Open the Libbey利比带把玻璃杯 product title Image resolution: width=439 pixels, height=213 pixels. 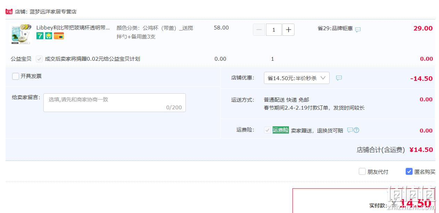point(73,27)
